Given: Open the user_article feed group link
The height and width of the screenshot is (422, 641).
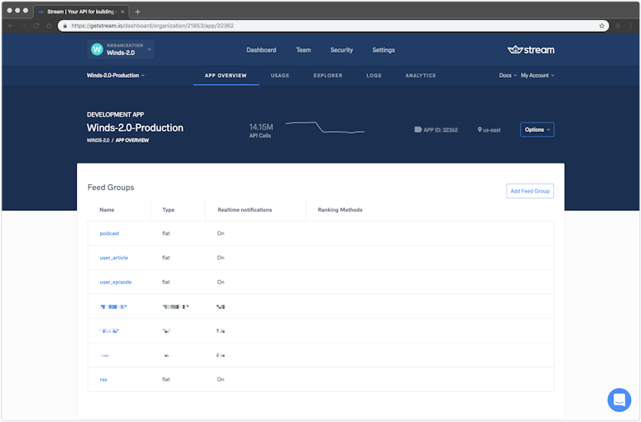Looking at the screenshot, I should pos(114,258).
